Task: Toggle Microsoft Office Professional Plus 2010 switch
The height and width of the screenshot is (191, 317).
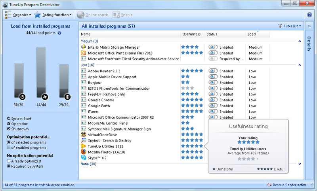Action: [x=213, y=53]
